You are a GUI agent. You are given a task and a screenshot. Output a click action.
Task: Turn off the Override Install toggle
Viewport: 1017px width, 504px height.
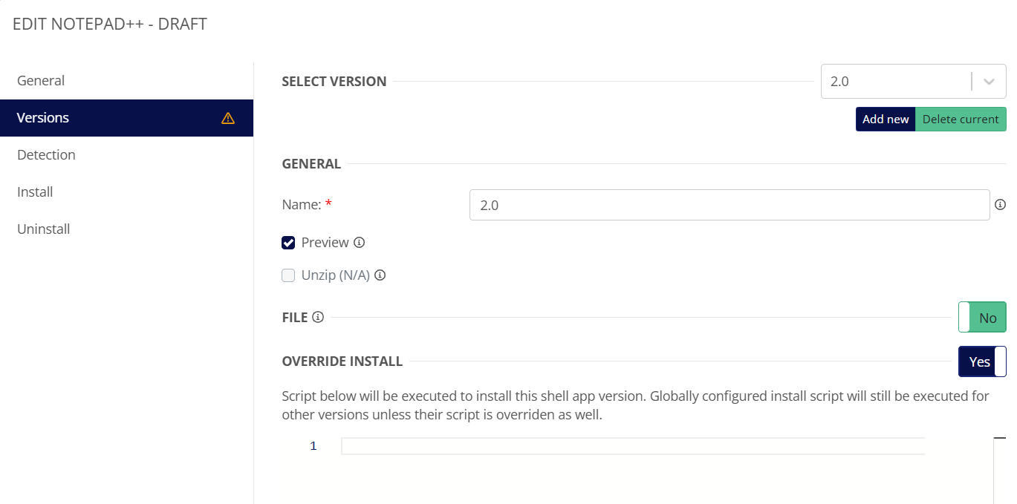[981, 361]
